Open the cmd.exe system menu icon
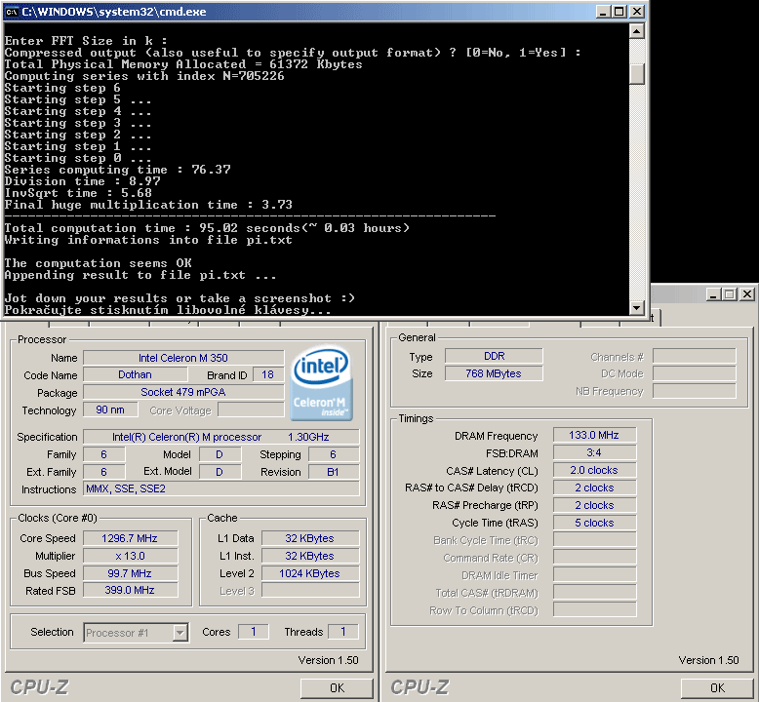Screen dimensions: 759x702 [12, 12]
